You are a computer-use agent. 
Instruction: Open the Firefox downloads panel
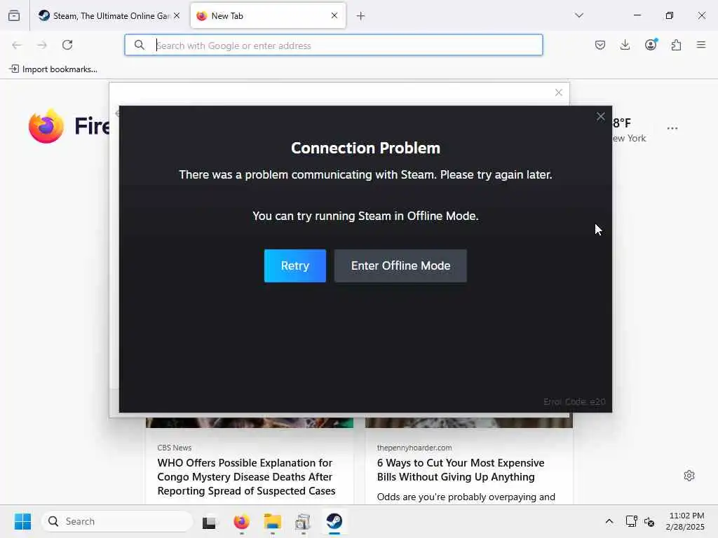[x=625, y=45]
